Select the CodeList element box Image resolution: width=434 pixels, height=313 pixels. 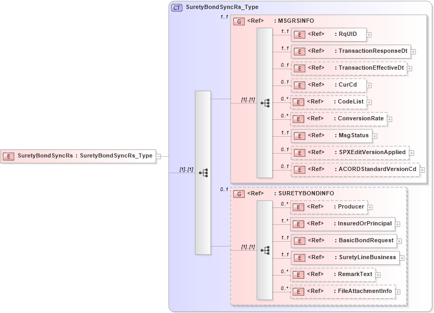pyautogui.click(x=330, y=102)
